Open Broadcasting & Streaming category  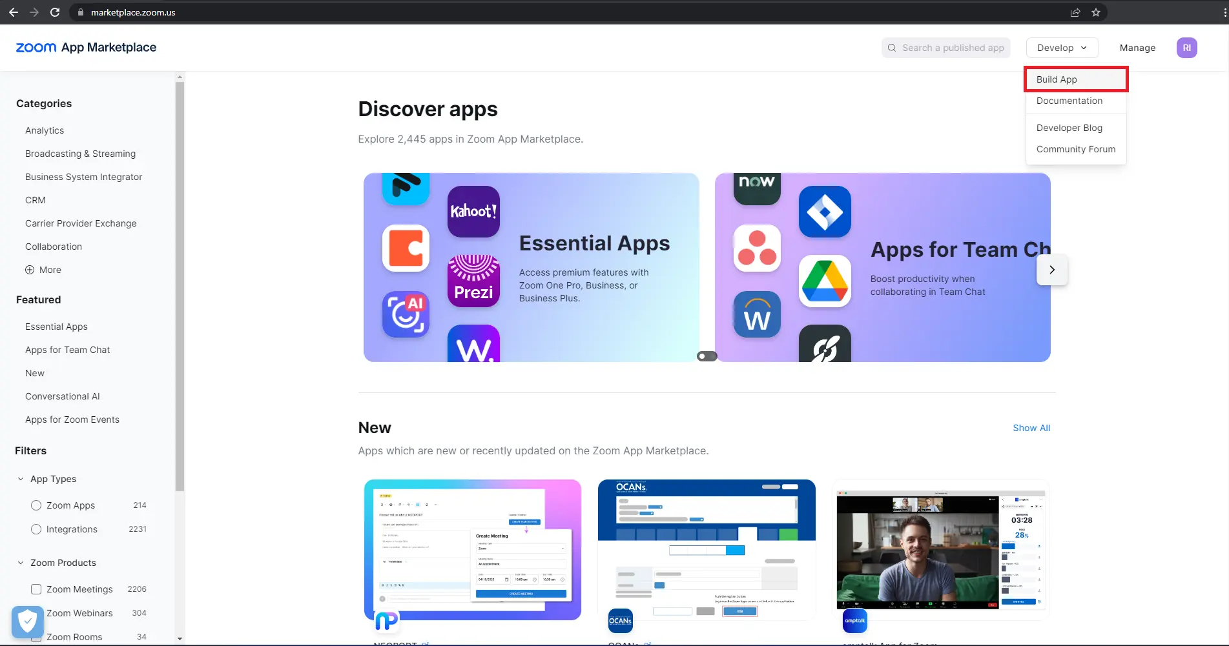click(x=80, y=154)
